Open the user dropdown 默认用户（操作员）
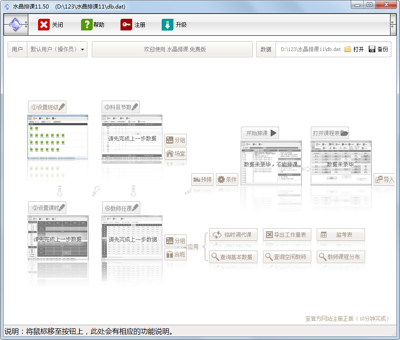Screen dimensions: 400x340 pyautogui.click(x=57, y=49)
